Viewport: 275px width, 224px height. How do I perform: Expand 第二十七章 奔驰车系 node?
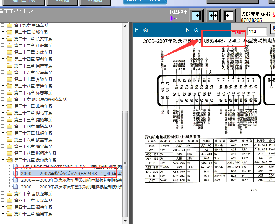pyautogui.click(x=3, y=79)
